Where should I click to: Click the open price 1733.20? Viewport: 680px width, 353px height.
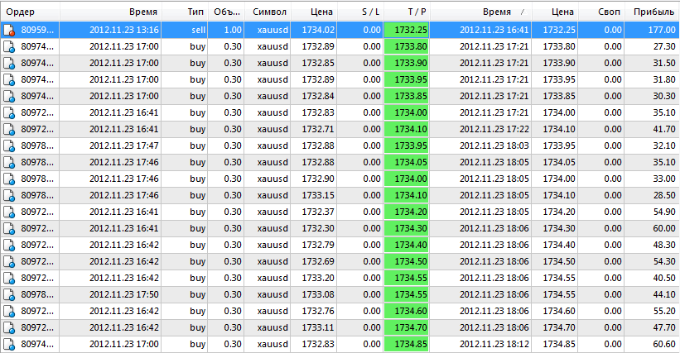click(318, 278)
